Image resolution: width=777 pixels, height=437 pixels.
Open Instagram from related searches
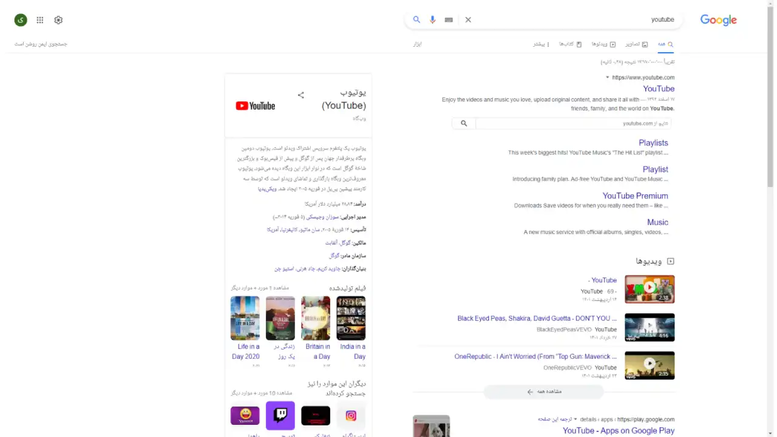point(351,415)
